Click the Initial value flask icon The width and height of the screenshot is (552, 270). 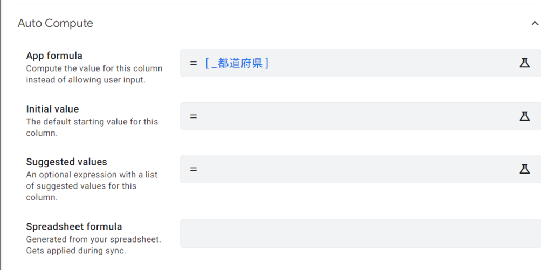click(x=525, y=116)
